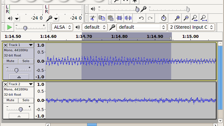Click the Fit Selection zoom icon
This screenshot has width=224, height=126.
click(x=195, y=18)
